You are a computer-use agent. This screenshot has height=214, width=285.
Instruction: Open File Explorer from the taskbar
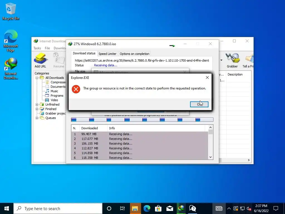135,208
